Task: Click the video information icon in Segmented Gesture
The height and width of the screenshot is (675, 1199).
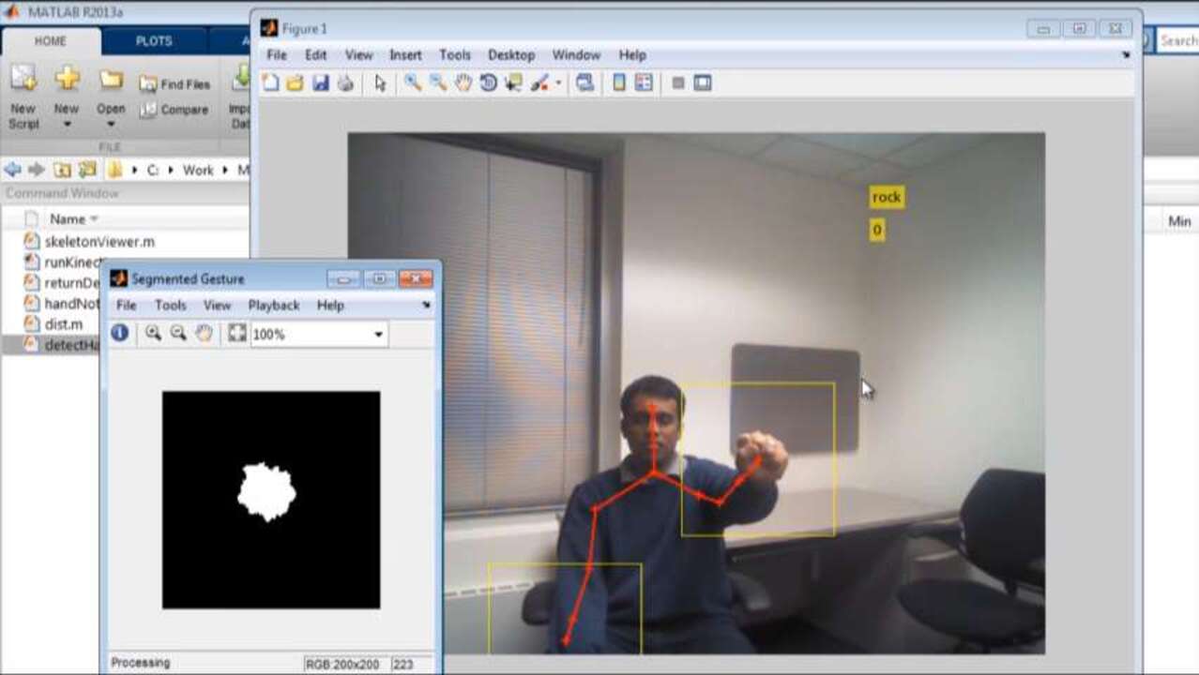Action: coord(120,334)
